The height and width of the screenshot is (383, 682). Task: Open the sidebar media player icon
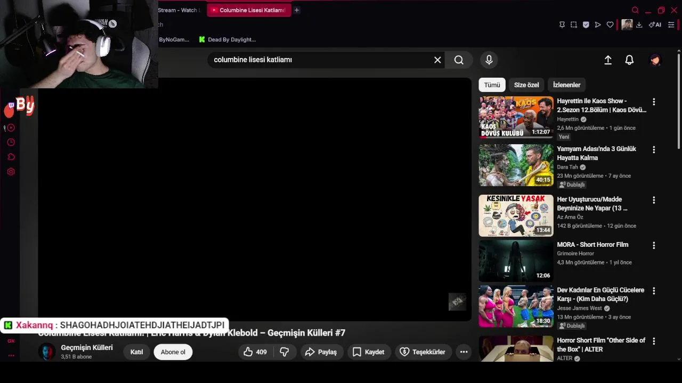click(x=11, y=128)
